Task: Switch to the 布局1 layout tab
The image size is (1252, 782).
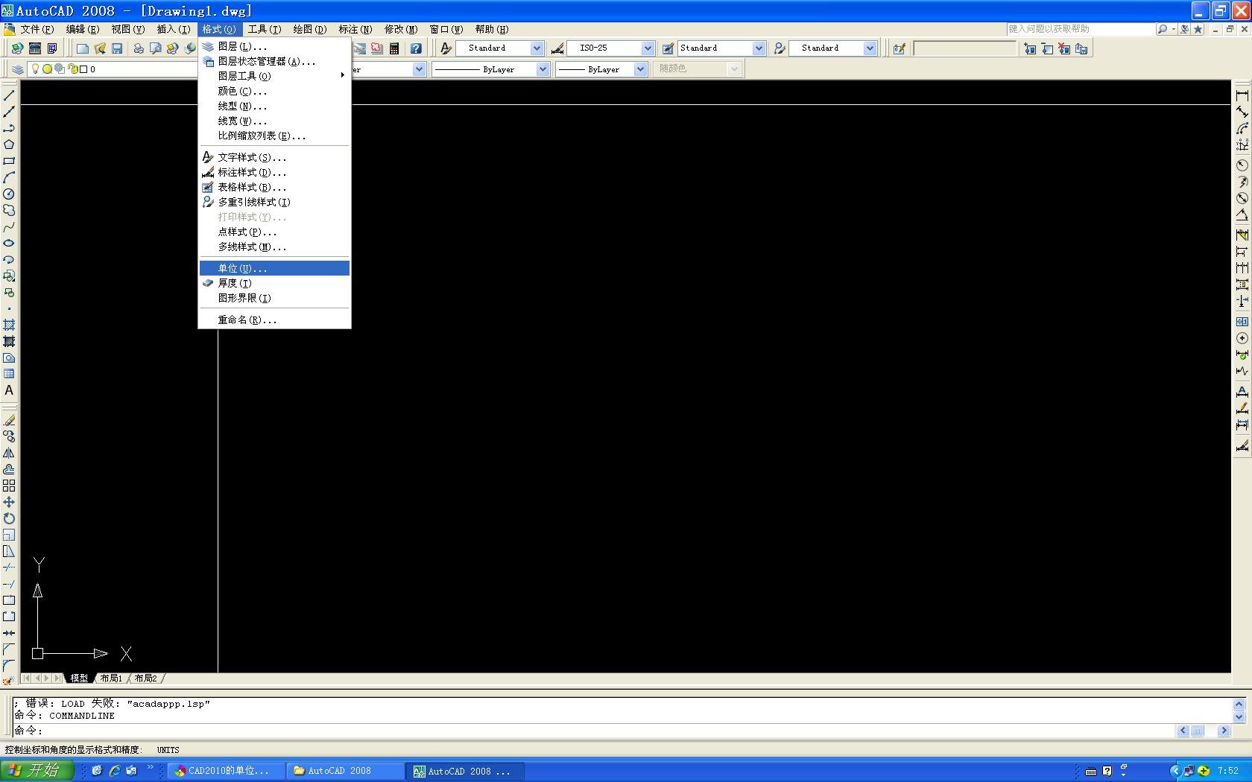Action: tap(111, 678)
